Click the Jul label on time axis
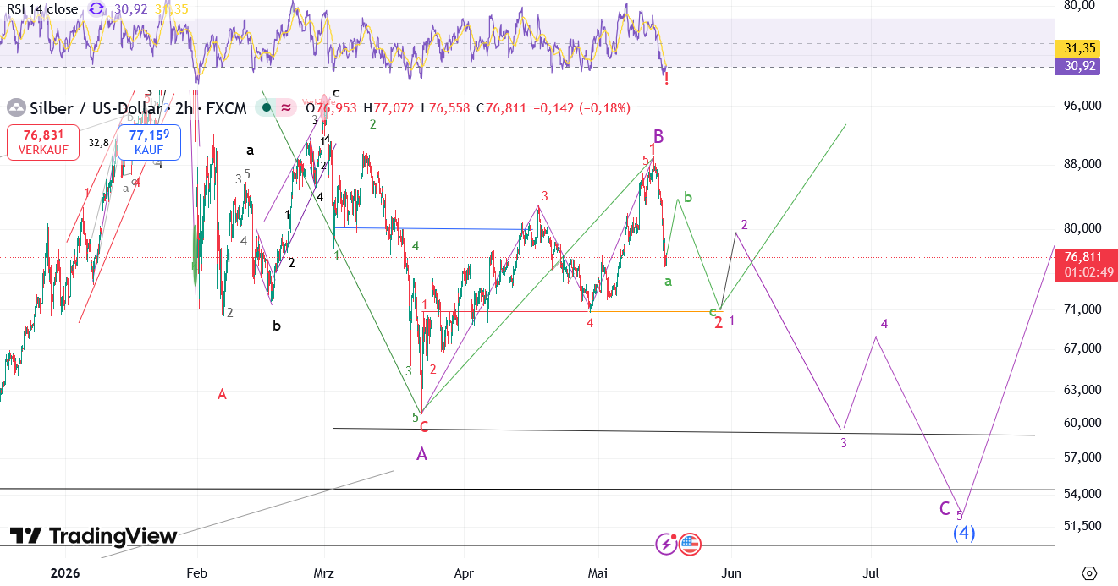The width and height of the screenshot is (1118, 586). 871,572
